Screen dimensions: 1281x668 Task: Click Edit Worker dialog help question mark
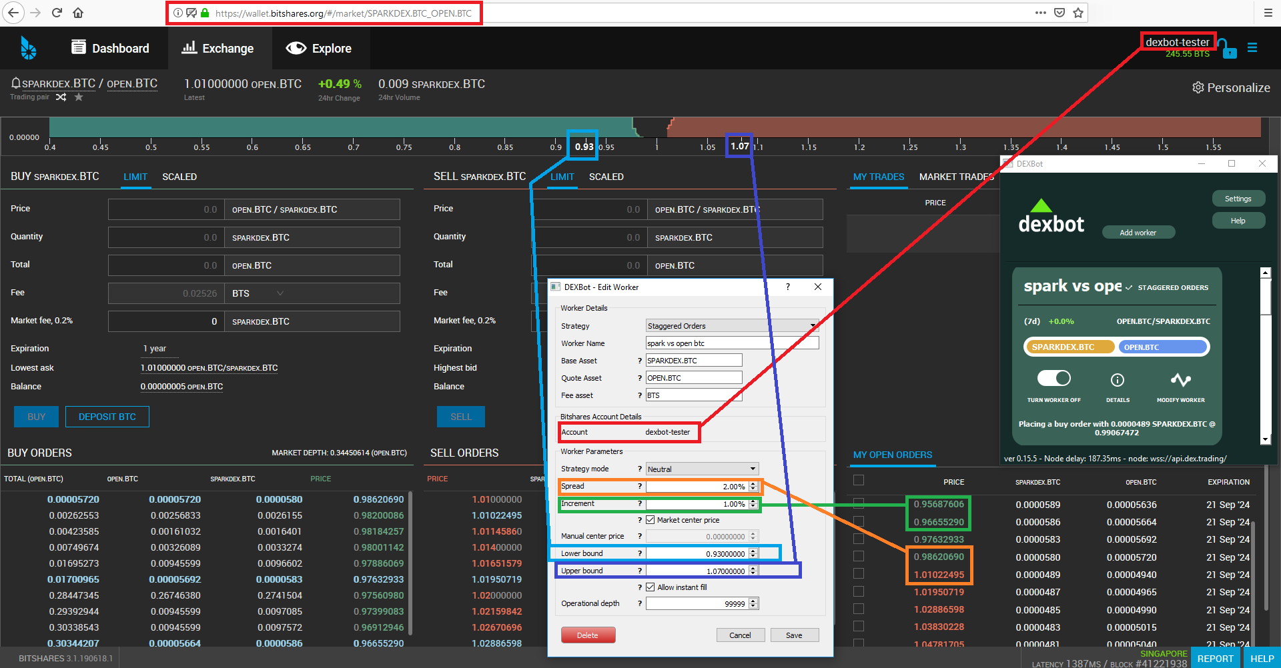(788, 287)
